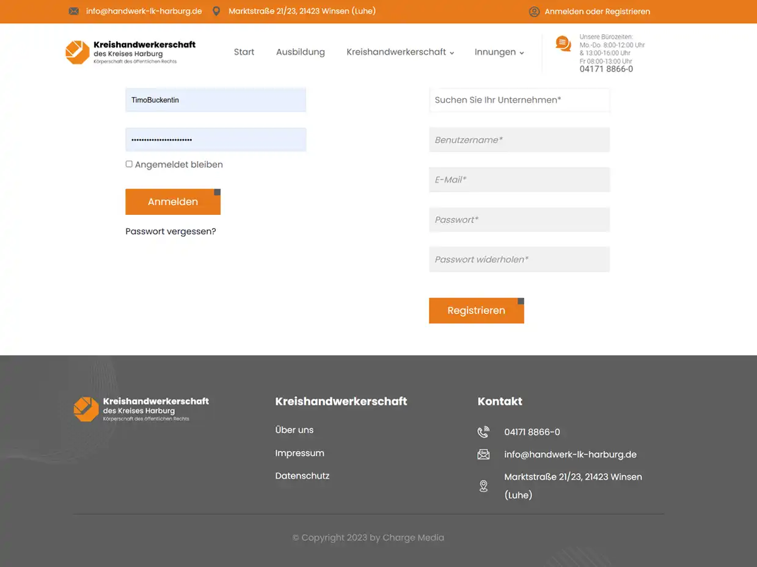This screenshot has height=567, width=757.
Task: Click the envelope icon in top bar
Action: point(74,11)
